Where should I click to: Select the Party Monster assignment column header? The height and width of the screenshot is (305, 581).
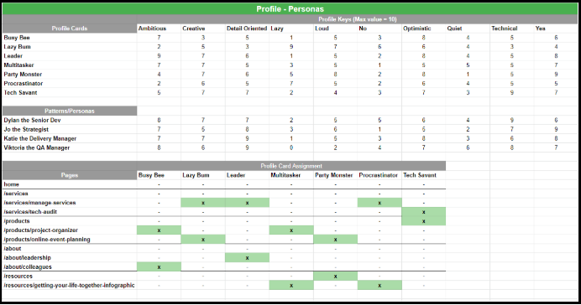click(x=335, y=175)
